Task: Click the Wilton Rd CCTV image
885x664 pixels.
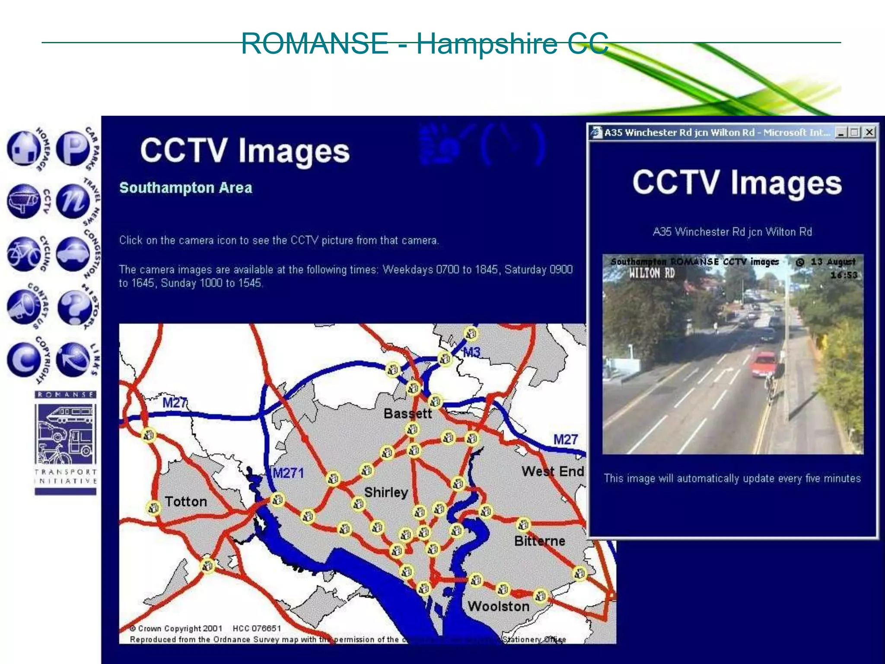Action: point(732,354)
